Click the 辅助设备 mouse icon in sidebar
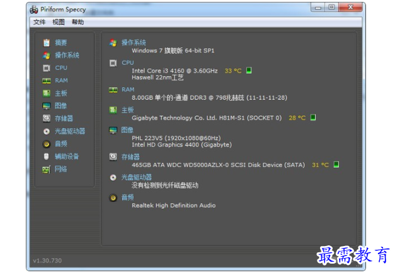This screenshot has width=395, height=275. point(47,156)
